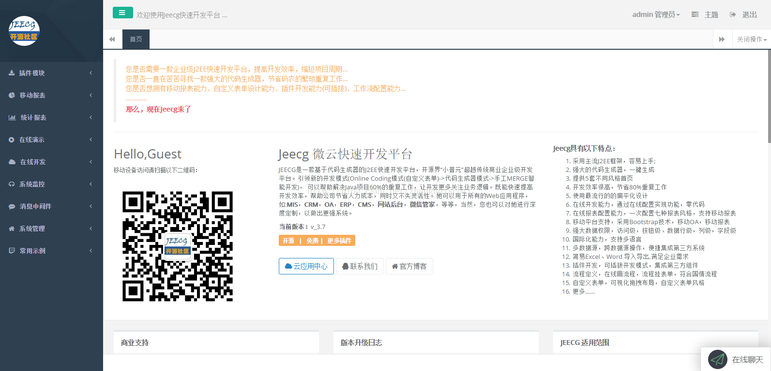Click the JEECG 适用范围 panel header

[x=656, y=342]
